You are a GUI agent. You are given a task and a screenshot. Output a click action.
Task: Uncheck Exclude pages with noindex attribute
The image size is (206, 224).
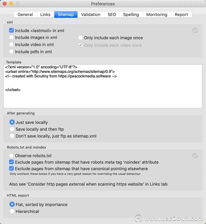pos(11,162)
